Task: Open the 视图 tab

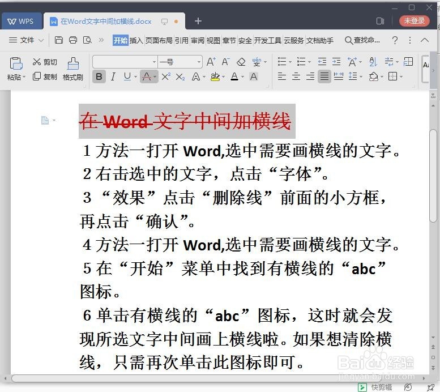Action: pos(213,40)
